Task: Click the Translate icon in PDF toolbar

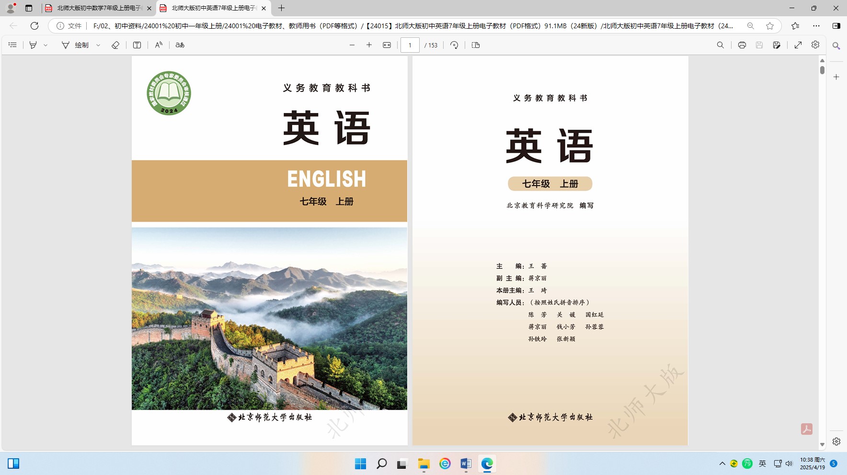Action: pos(180,45)
